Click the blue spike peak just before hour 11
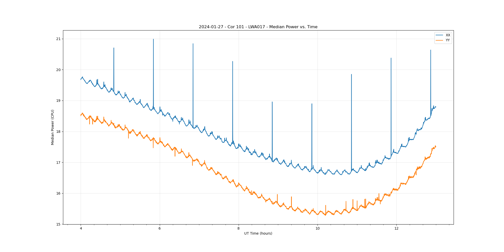The height and width of the screenshot is (252, 504). 351,75
